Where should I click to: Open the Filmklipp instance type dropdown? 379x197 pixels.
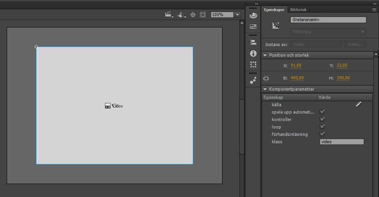pyautogui.click(x=328, y=32)
